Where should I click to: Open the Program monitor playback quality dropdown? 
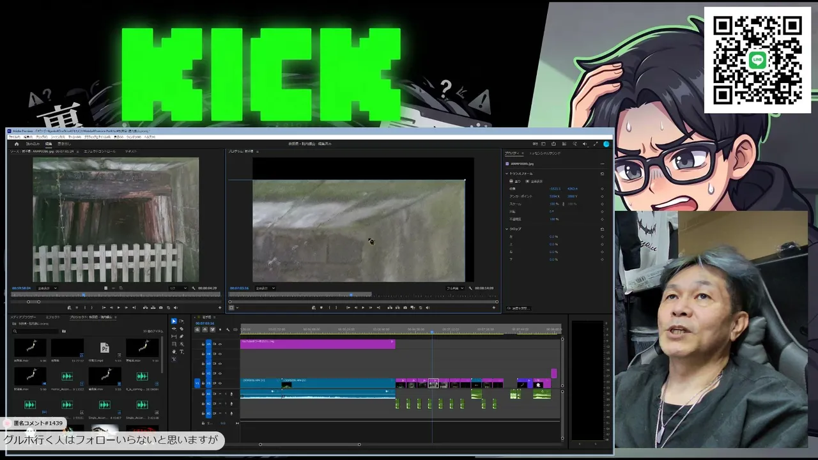tap(455, 288)
